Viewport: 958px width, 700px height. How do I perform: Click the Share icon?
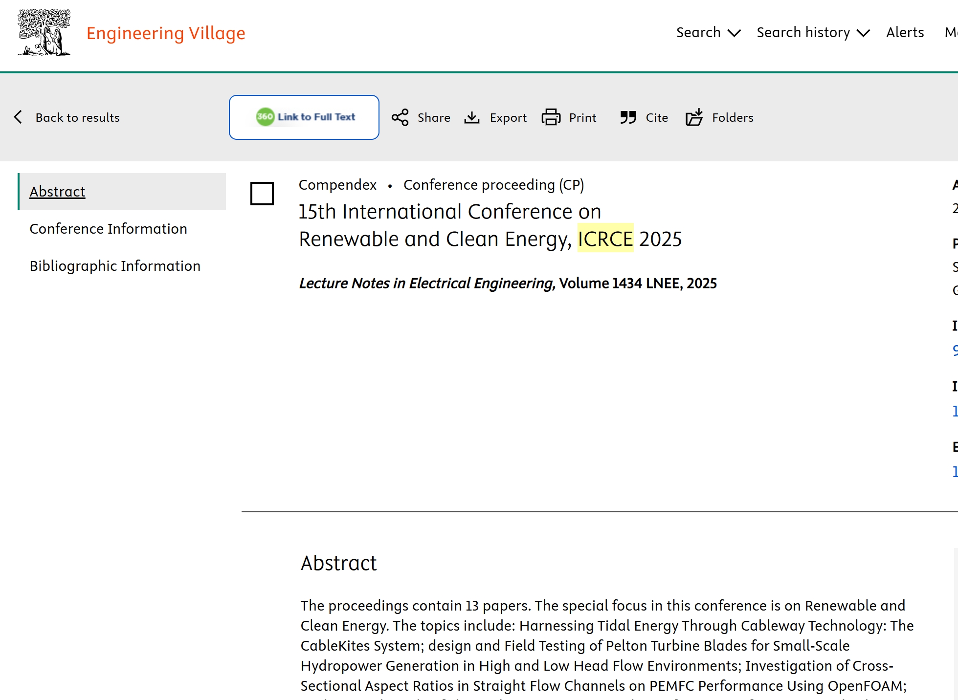(400, 117)
